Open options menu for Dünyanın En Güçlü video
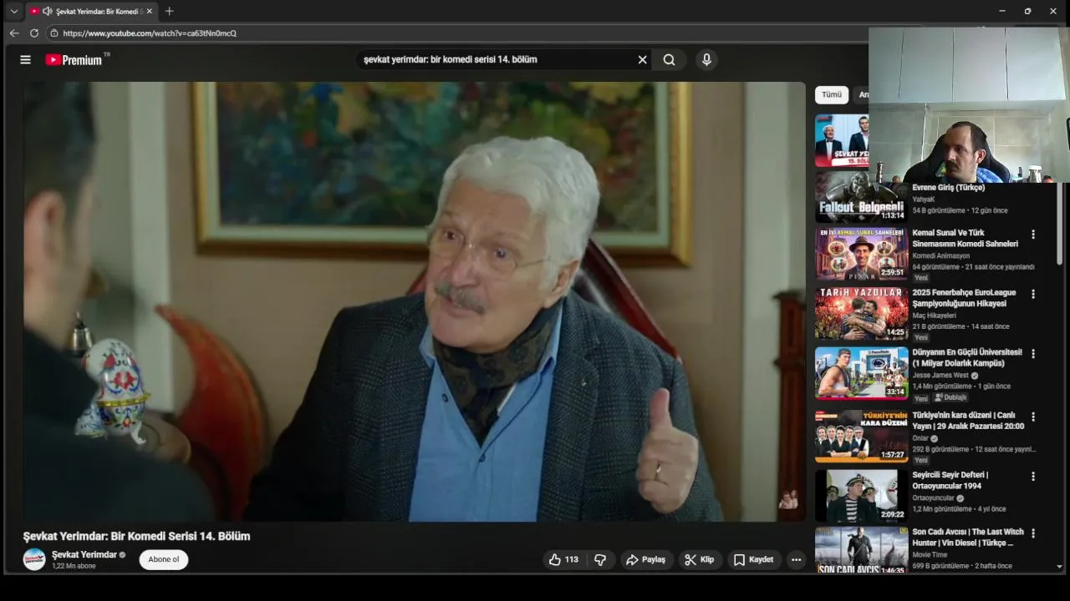 click(x=1032, y=353)
